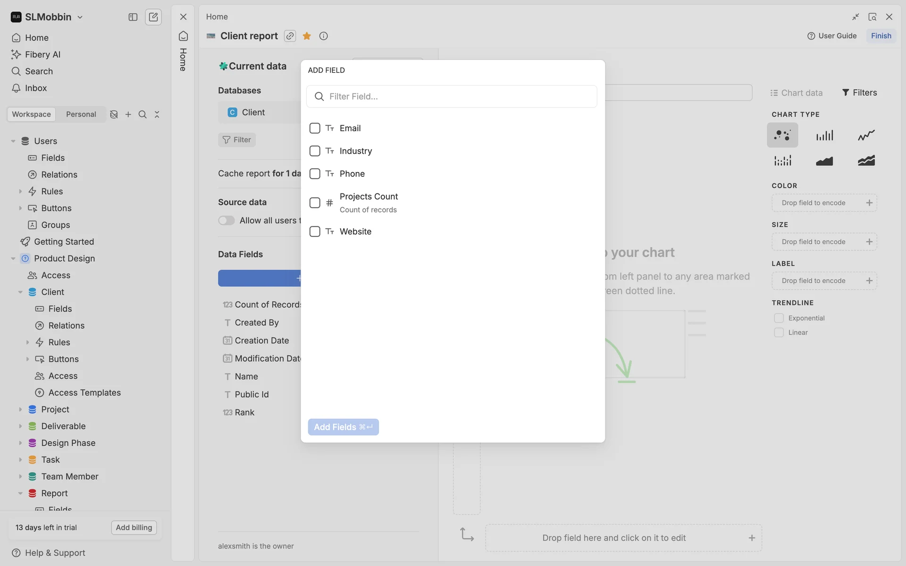
Task: Check the Projects Count field checkbox
Action: coord(315,203)
